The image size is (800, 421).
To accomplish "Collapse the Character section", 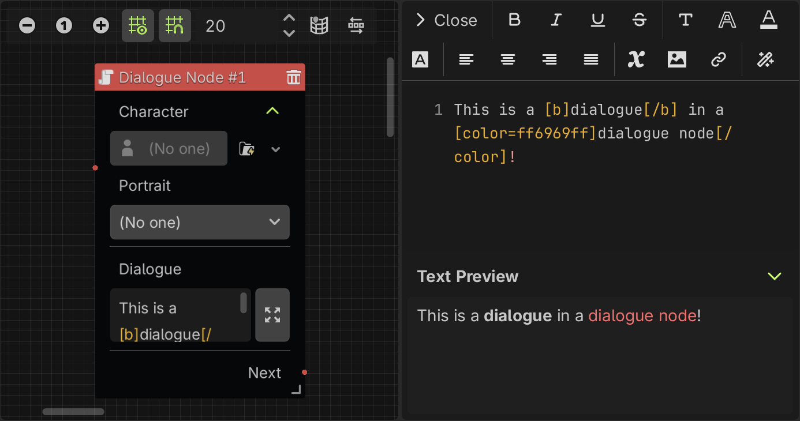I will [x=272, y=111].
